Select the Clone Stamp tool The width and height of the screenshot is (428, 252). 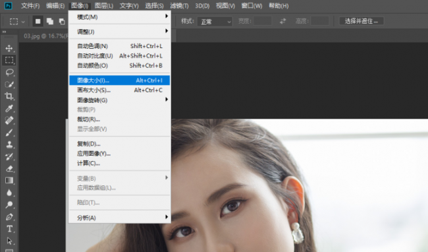tap(9, 144)
